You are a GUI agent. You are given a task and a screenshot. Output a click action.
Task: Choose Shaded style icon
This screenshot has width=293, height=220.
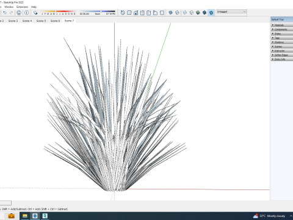coord(198,13)
